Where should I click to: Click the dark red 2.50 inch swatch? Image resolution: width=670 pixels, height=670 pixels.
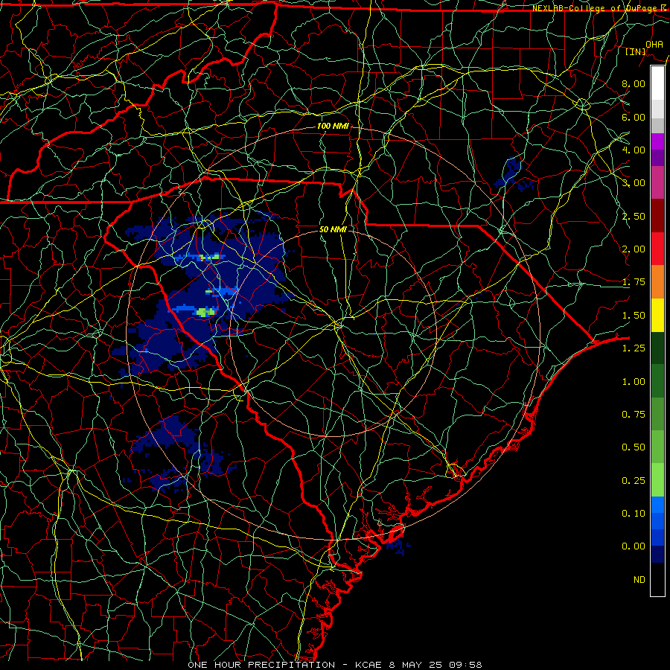point(657,216)
